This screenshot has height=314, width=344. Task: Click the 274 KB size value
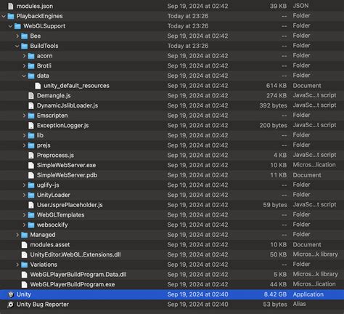coord(277,96)
